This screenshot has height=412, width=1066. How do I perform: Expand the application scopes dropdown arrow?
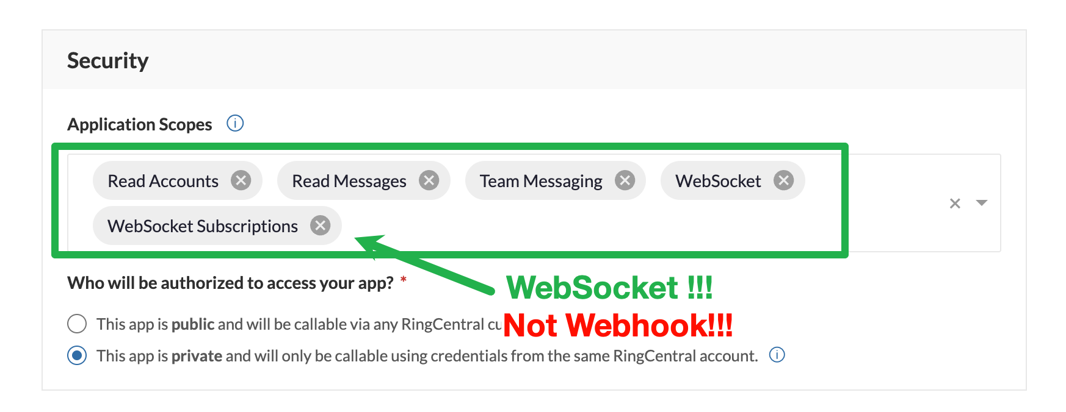coord(982,203)
